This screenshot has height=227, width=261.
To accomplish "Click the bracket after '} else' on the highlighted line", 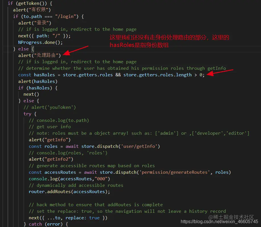I will tap(33, 49).
